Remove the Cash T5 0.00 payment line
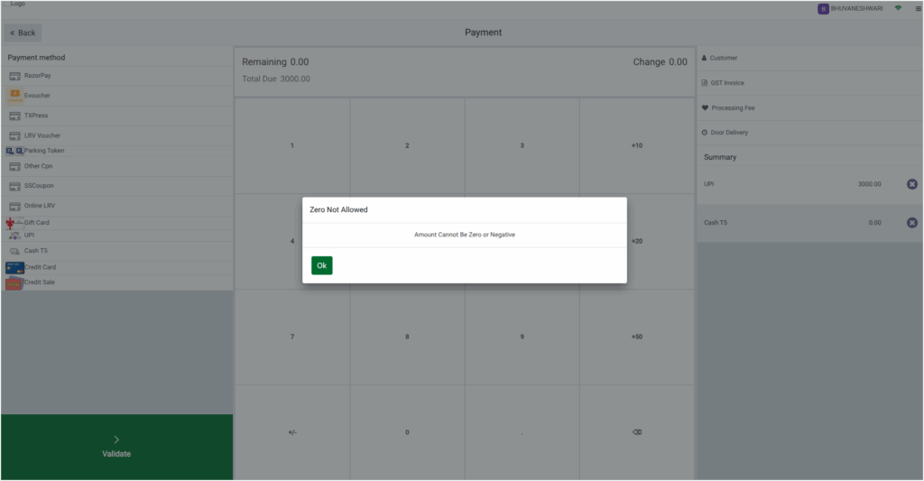This screenshot has height=481, width=924. point(911,223)
